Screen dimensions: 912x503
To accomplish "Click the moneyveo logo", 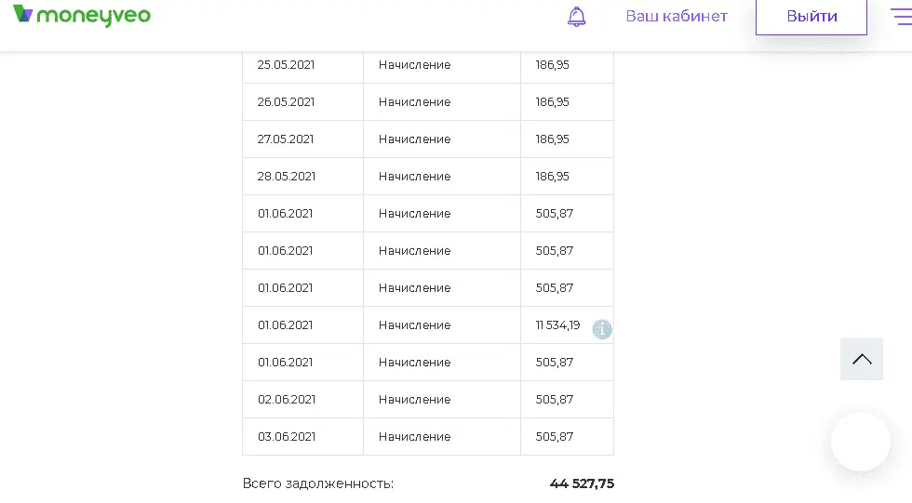I will coord(82,16).
